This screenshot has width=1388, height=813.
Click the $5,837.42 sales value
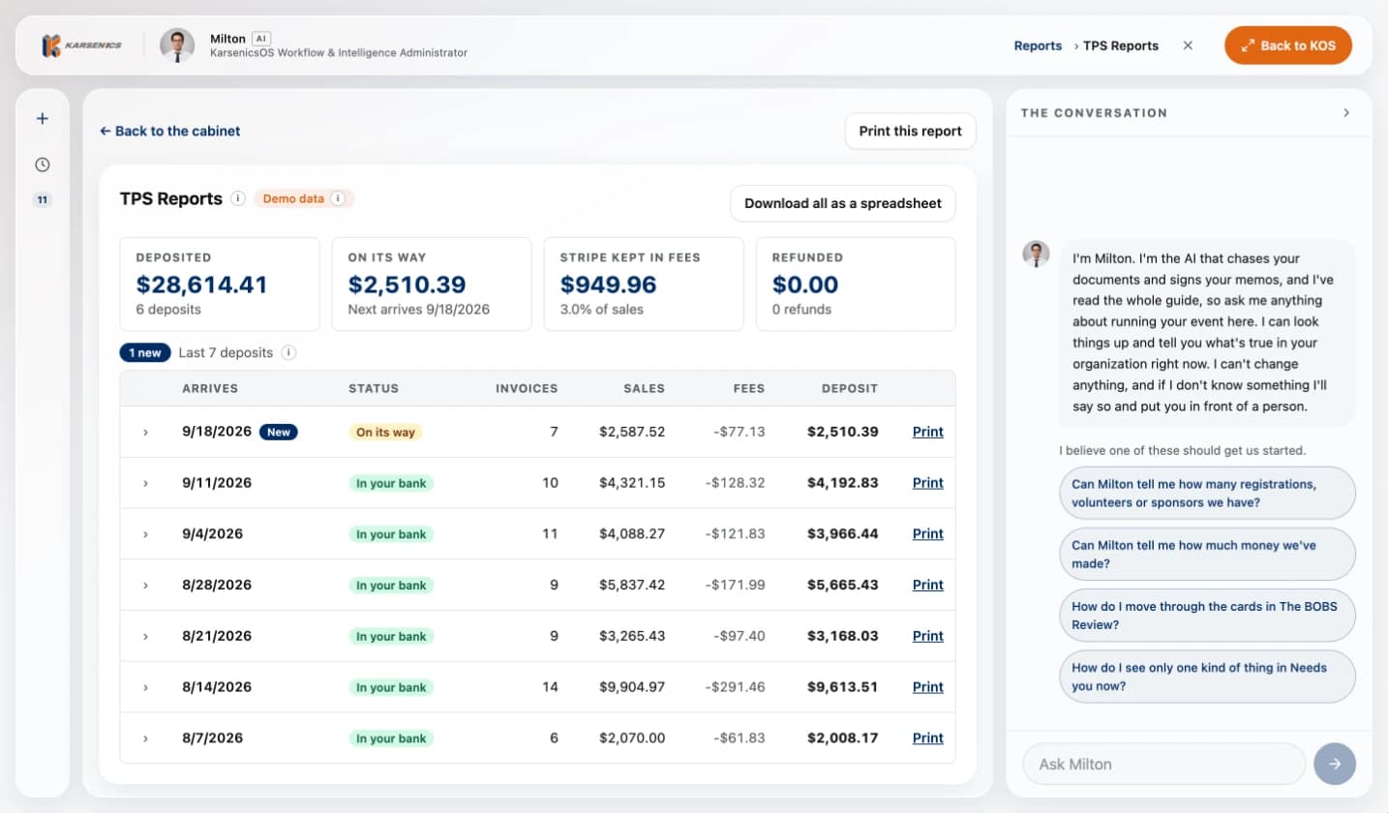coord(632,585)
